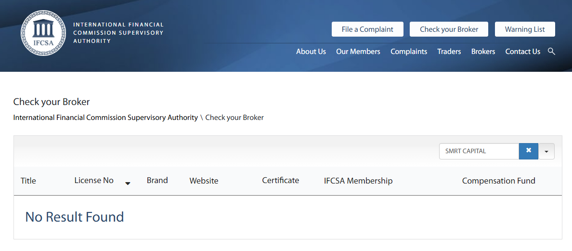Click the No Result Found message
Viewport: 572px width, 251px height.
pos(75,217)
